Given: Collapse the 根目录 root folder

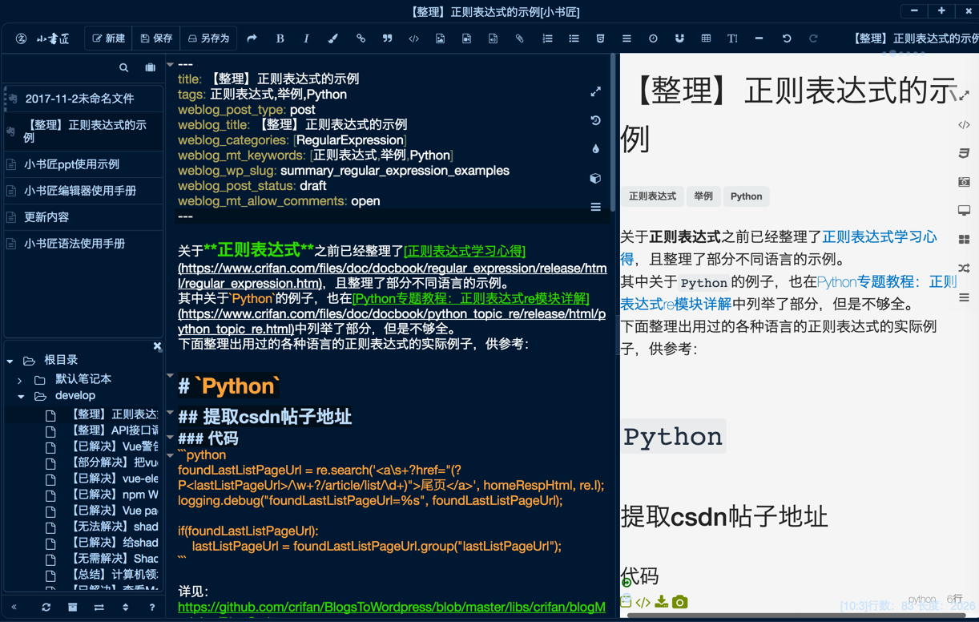Looking at the screenshot, I should tap(10, 361).
